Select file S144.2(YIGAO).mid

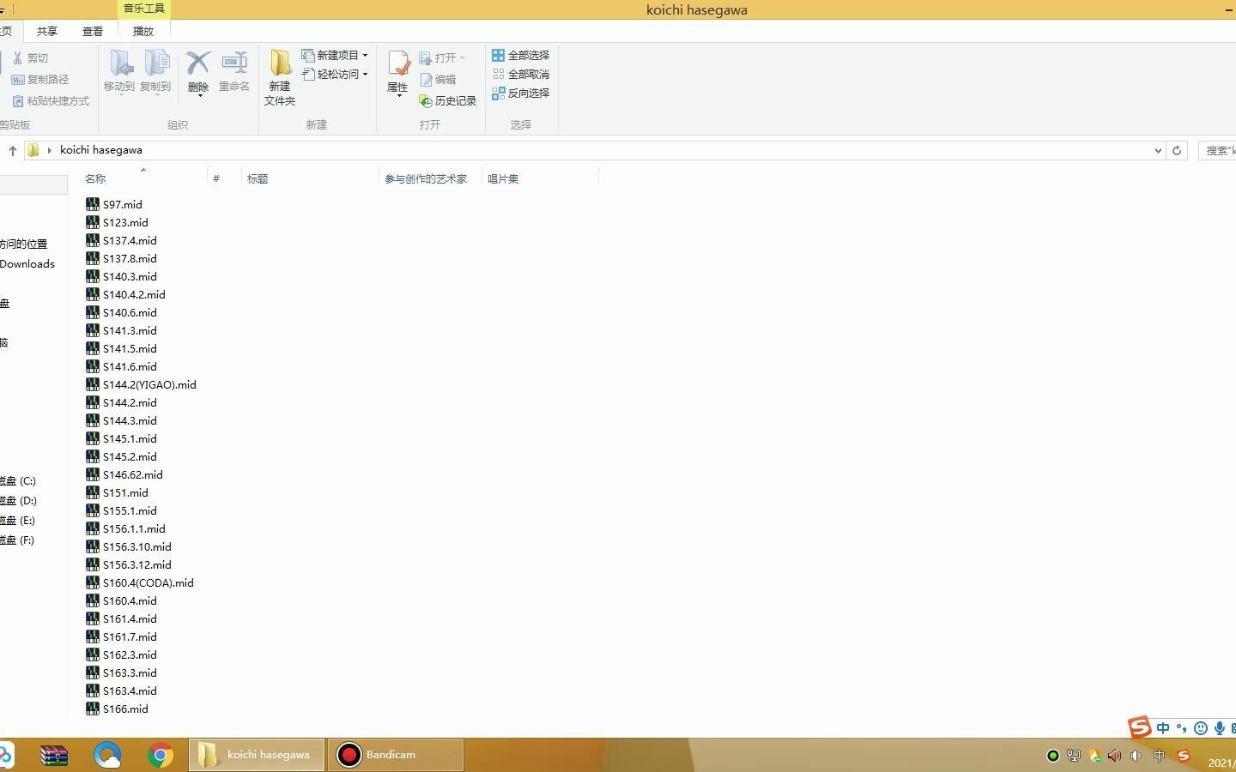point(142,384)
